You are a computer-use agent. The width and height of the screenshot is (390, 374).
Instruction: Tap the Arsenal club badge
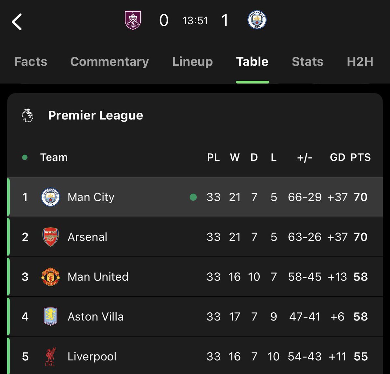point(50,237)
